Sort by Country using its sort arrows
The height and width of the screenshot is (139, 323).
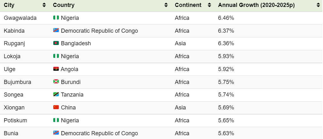click(x=166, y=5)
